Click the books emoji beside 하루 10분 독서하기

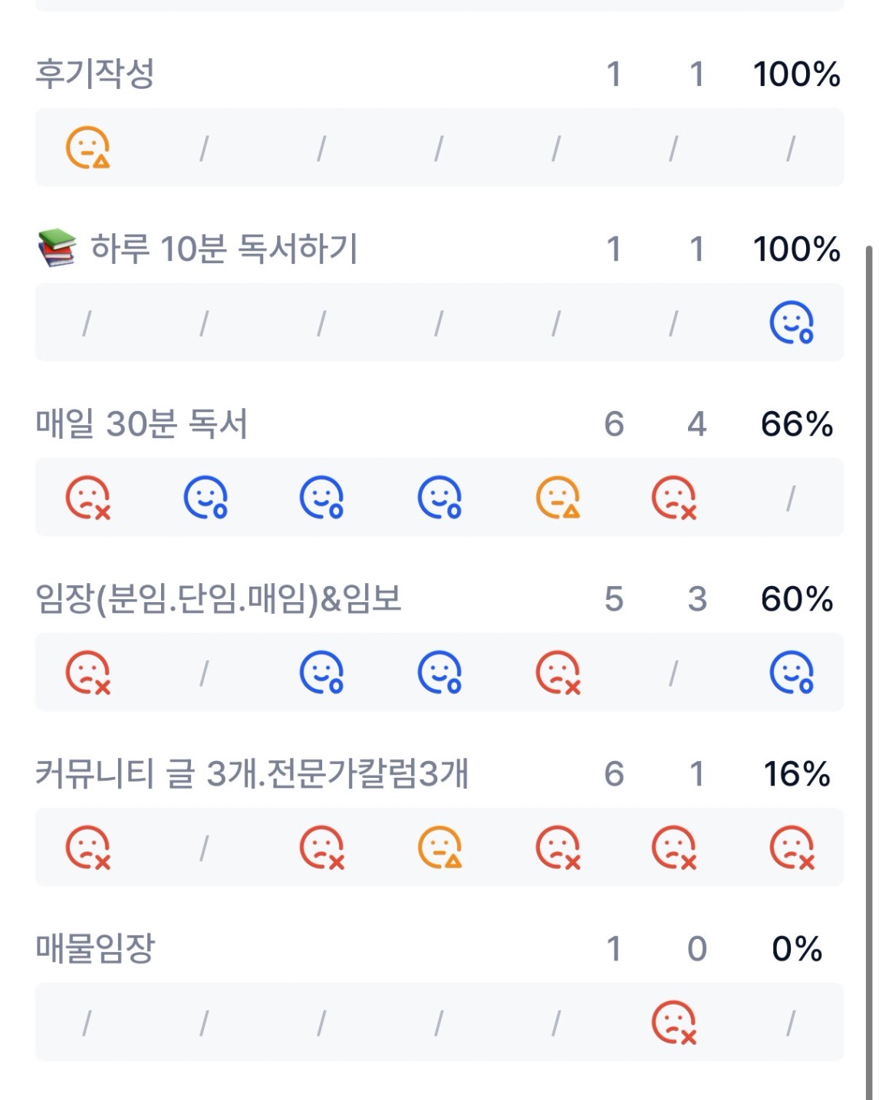pos(57,249)
